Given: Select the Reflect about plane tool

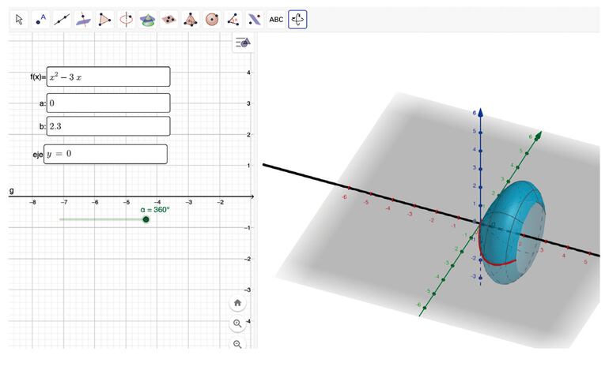Looking at the screenshot, I should (x=255, y=20).
